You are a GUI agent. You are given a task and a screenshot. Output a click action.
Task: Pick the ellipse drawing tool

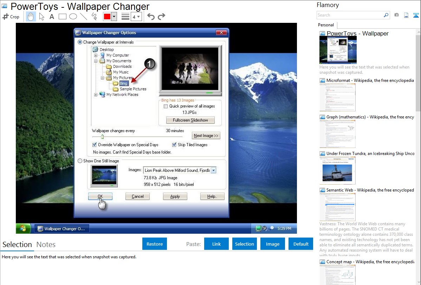(73, 17)
